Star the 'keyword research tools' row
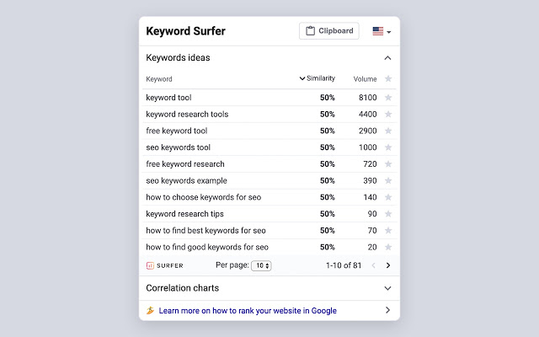The height and width of the screenshot is (337, 539). tap(388, 114)
